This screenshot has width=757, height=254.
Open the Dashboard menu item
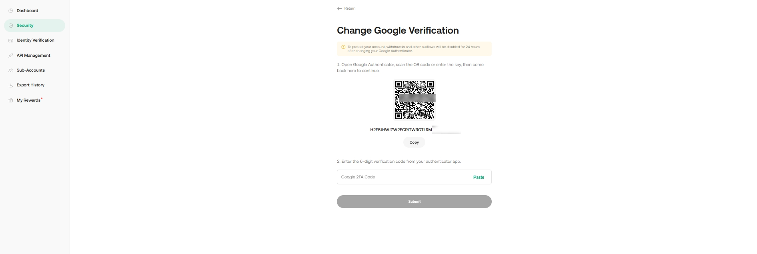click(27, 11)
